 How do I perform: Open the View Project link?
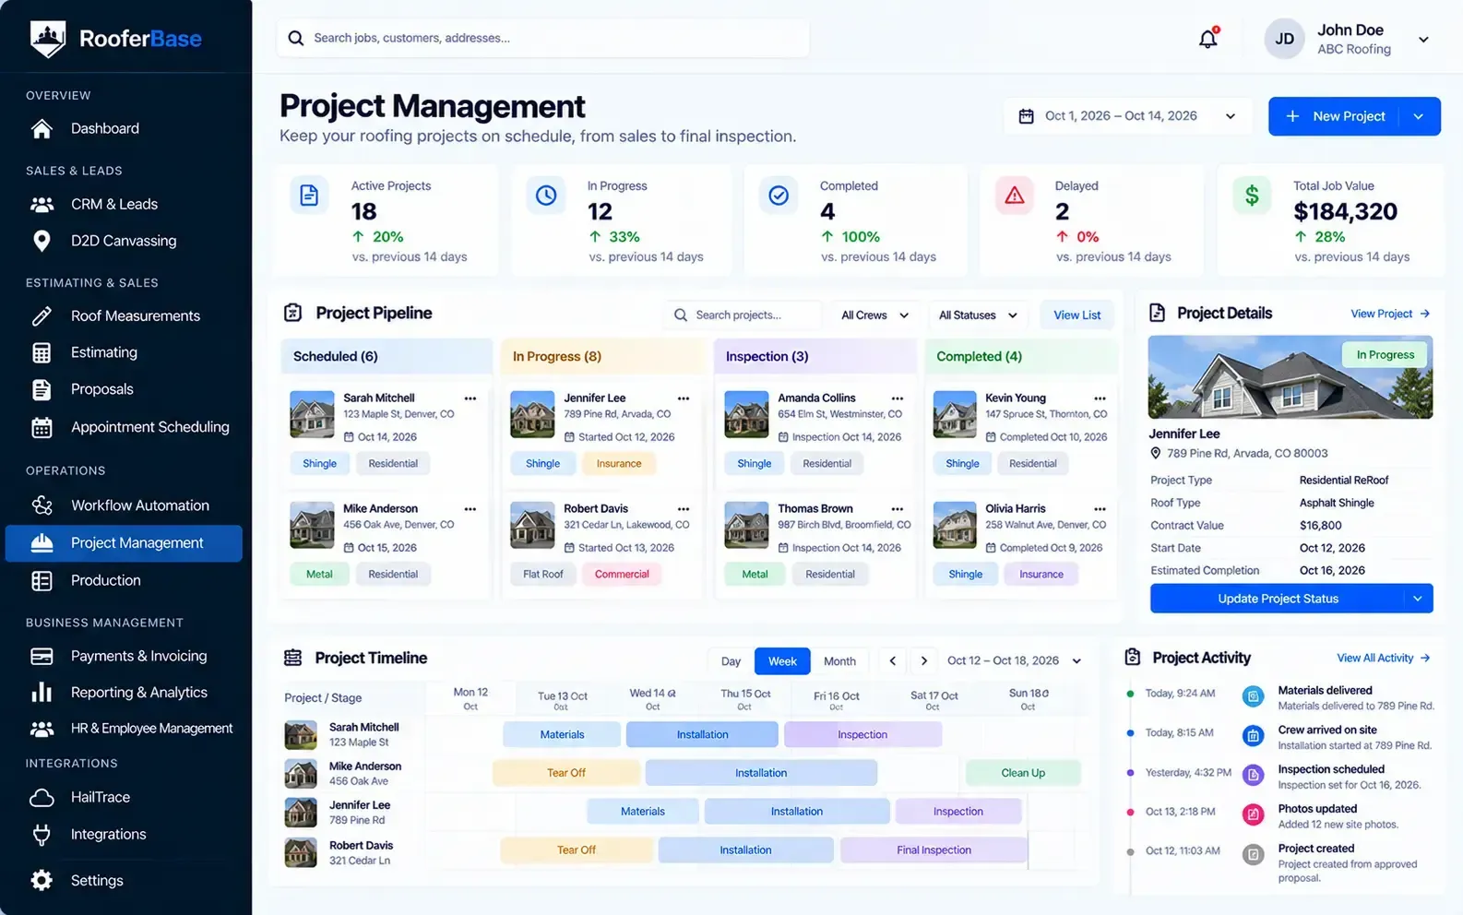1390,314
